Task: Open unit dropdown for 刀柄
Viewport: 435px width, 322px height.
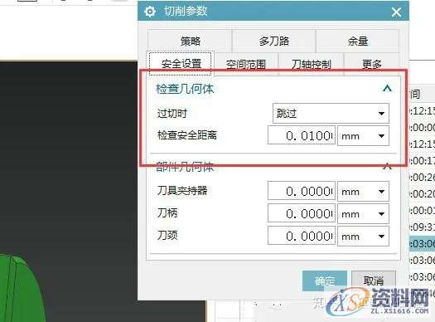Action: (x=363, y=214)
